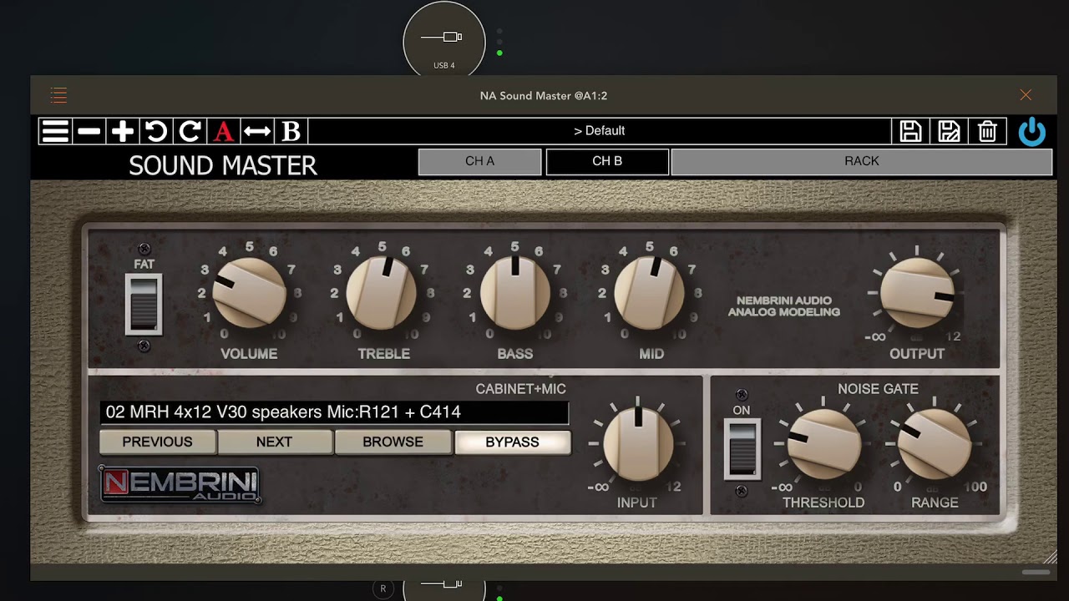This screenshot has height=601, width=1069.
Task: Click the NEMBRINI AUDIO ANALOG MODELING label
Action: tap(783, 306)
